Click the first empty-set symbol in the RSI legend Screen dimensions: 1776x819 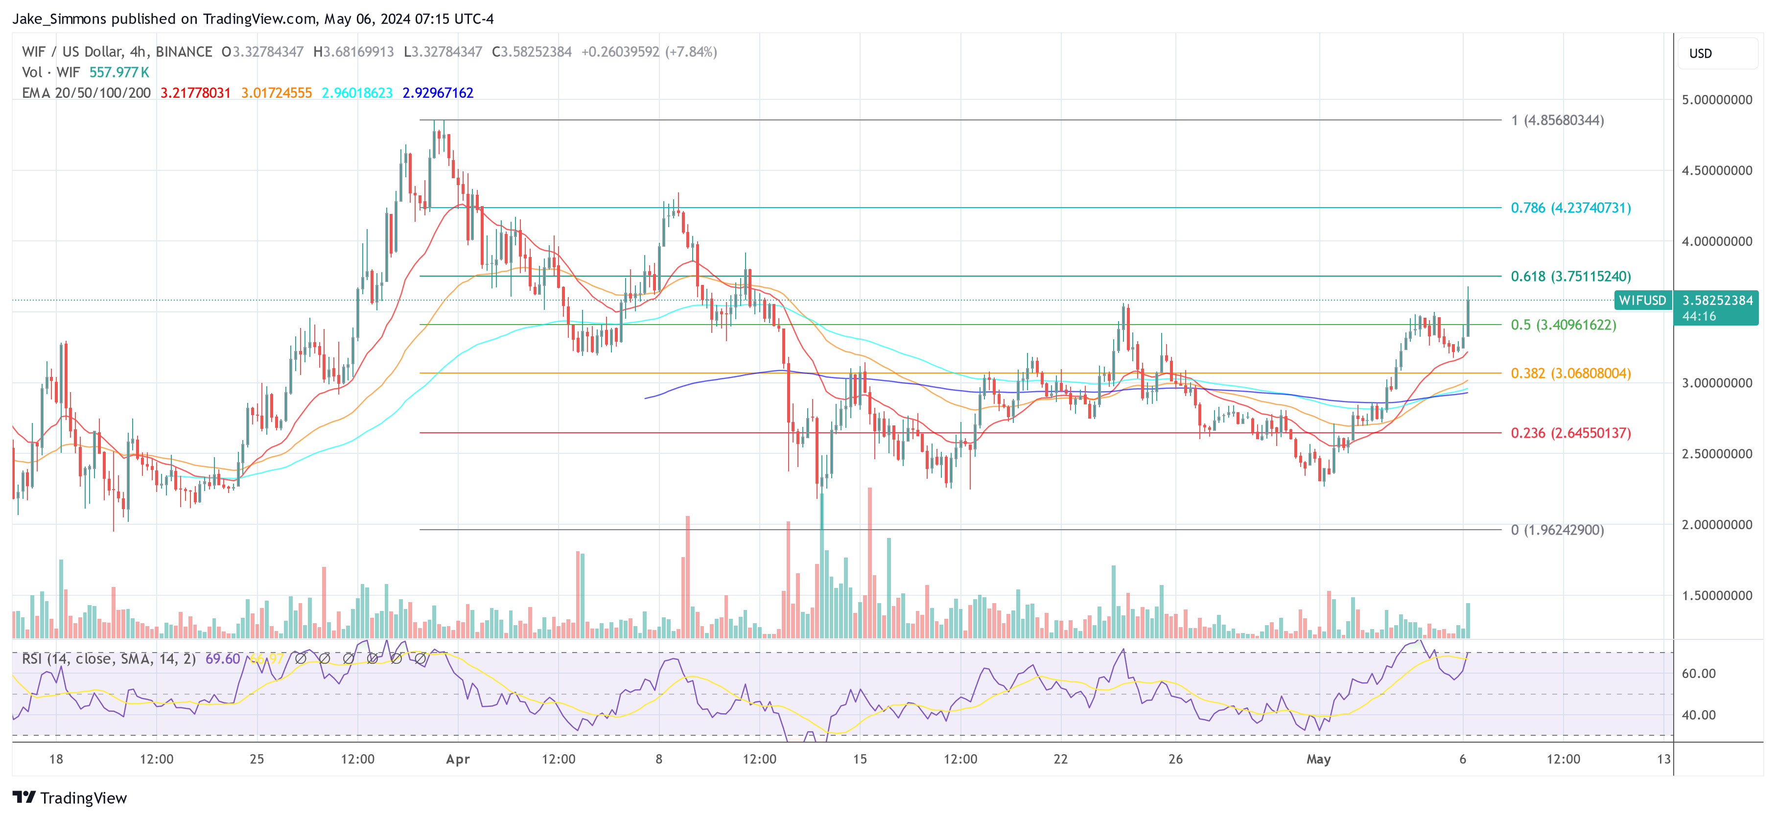point(301,658)
